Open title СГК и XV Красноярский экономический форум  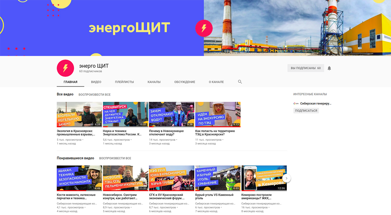point(167,196)
